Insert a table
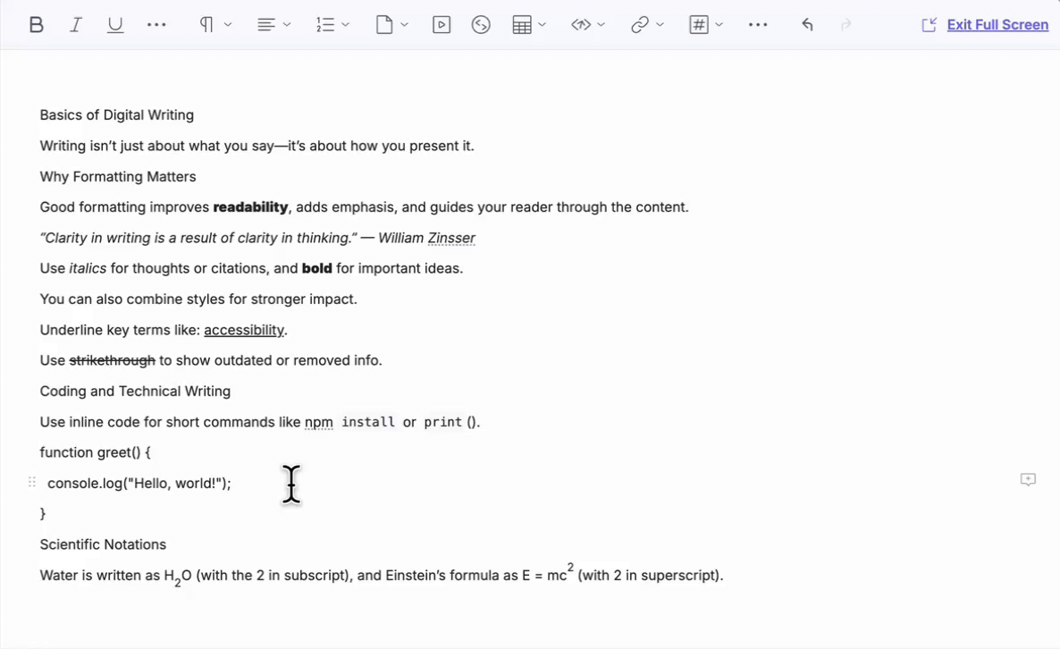The width and height of the screenshot is (1060, 649). [x=522, y=24]
